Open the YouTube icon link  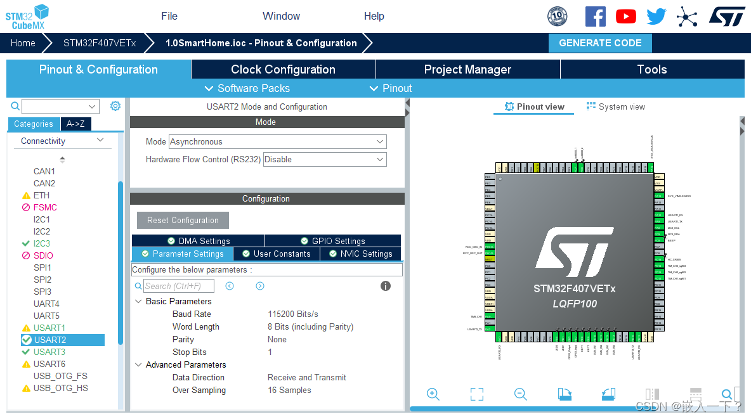pos(626,16)
